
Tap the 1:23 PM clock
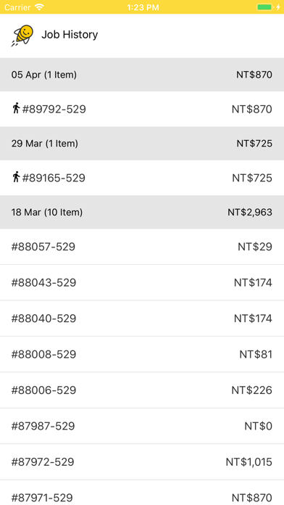point(143,7)
